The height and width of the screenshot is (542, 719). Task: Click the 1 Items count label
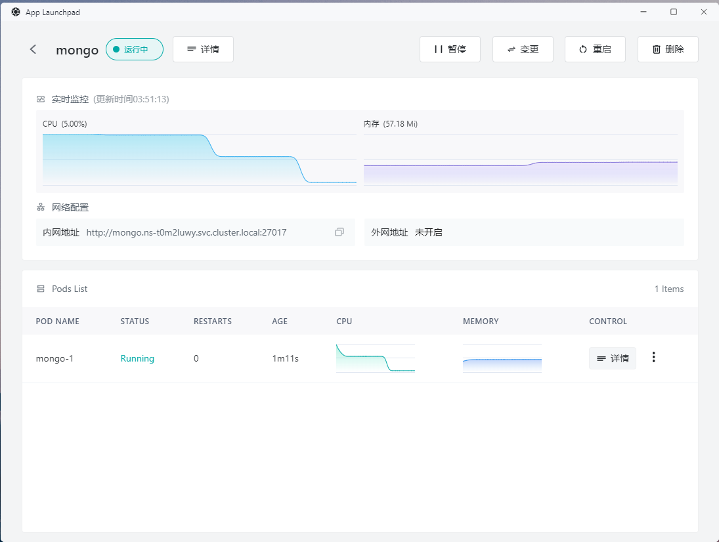click(x=669, y=289)
